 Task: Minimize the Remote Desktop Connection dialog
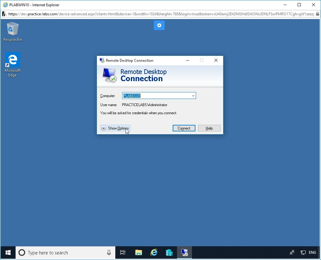[x=188, y=60]
